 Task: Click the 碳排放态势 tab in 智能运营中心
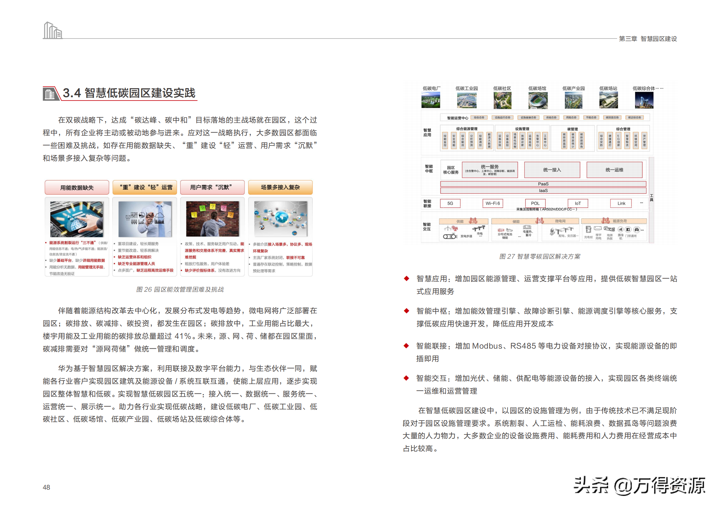pyautogui.click(x=612, y=118)
